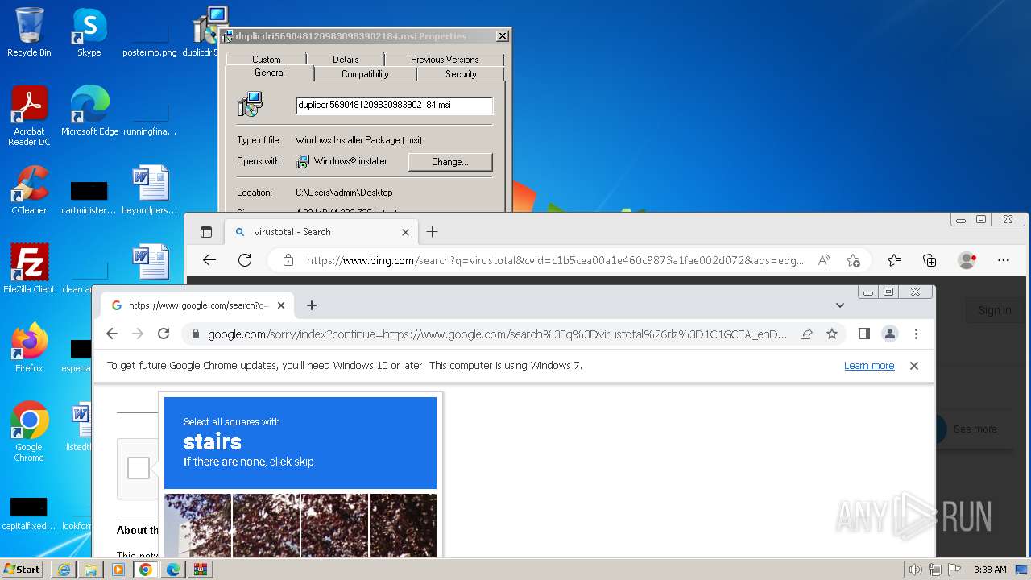Select the Recycle Bin desktop icon
Image resolution: width=1031 pixels, height=580 pixels.
[x=29, y=32]
